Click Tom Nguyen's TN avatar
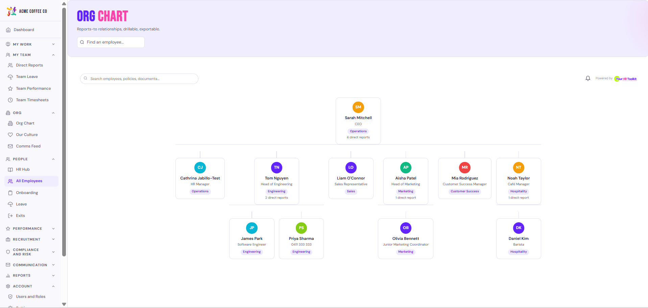648x308 pixels. [x=277, y=168]
